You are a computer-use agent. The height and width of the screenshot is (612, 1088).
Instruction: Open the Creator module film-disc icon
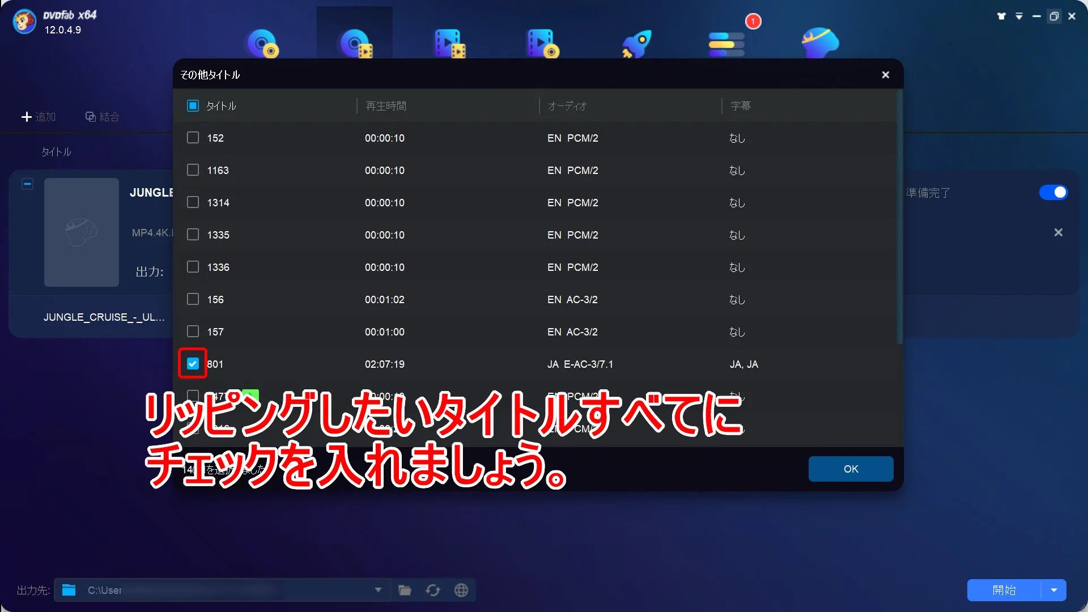[542, 44]
